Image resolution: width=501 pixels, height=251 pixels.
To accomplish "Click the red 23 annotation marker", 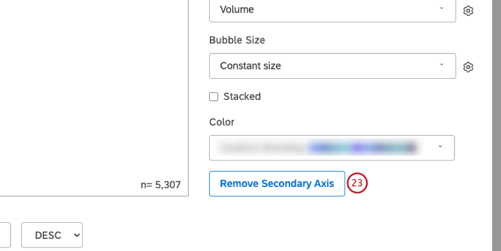I will 357,183.
